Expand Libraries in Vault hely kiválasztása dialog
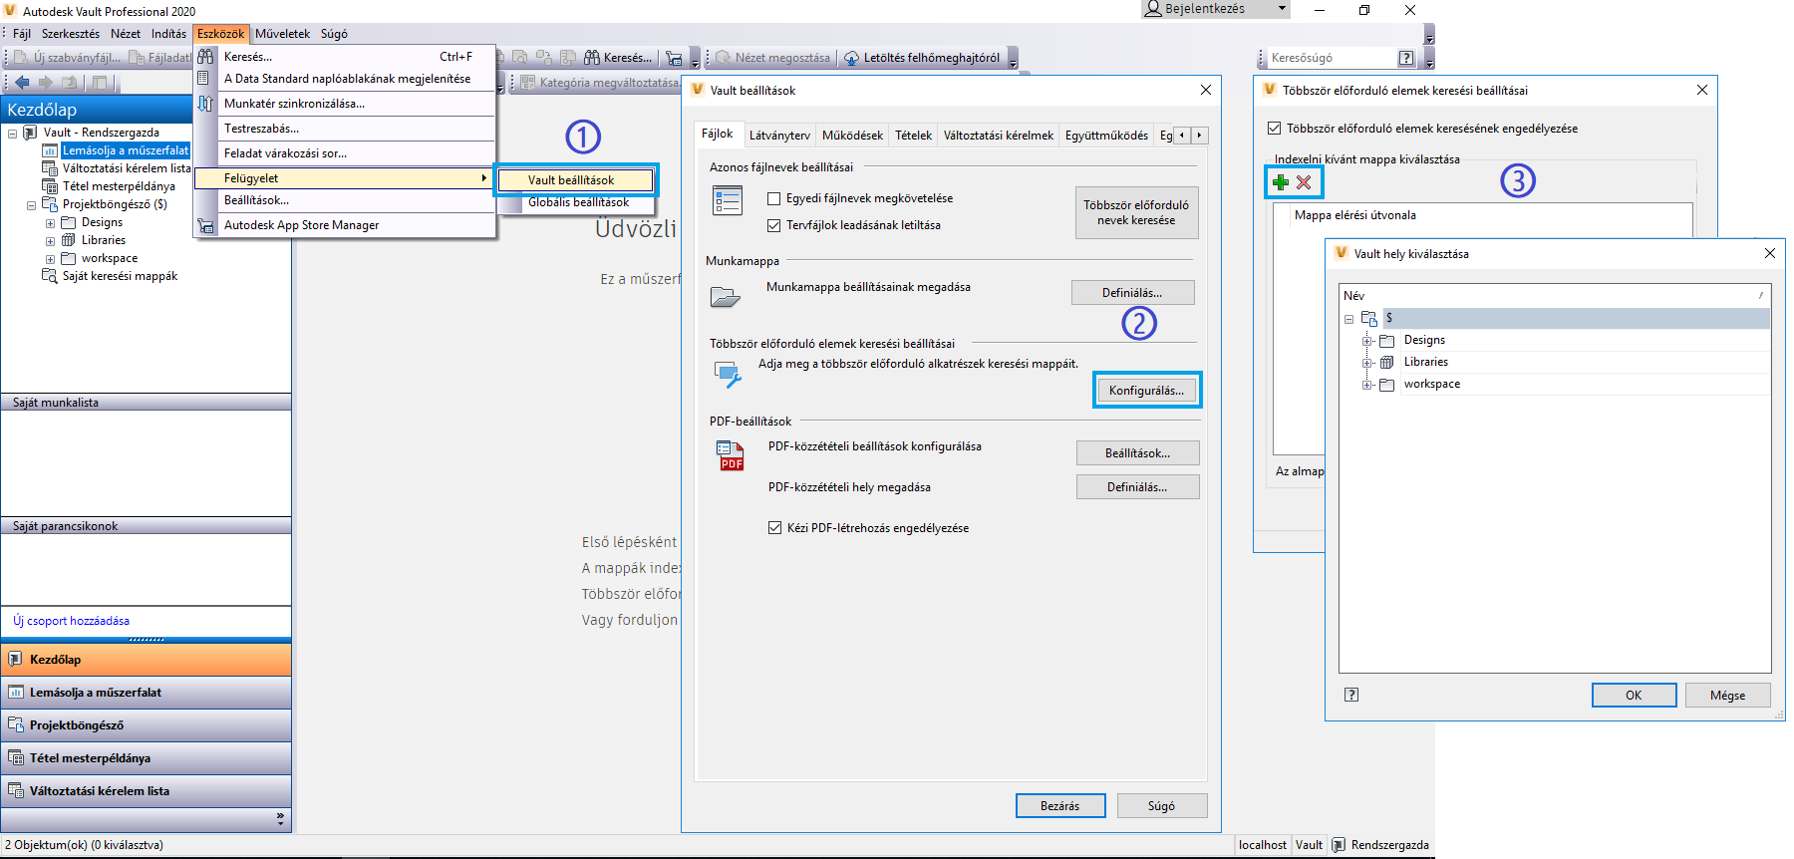 coord(1367,363)
